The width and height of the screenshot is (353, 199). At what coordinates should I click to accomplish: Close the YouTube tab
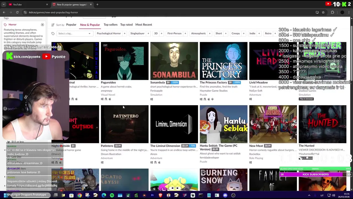47,4
